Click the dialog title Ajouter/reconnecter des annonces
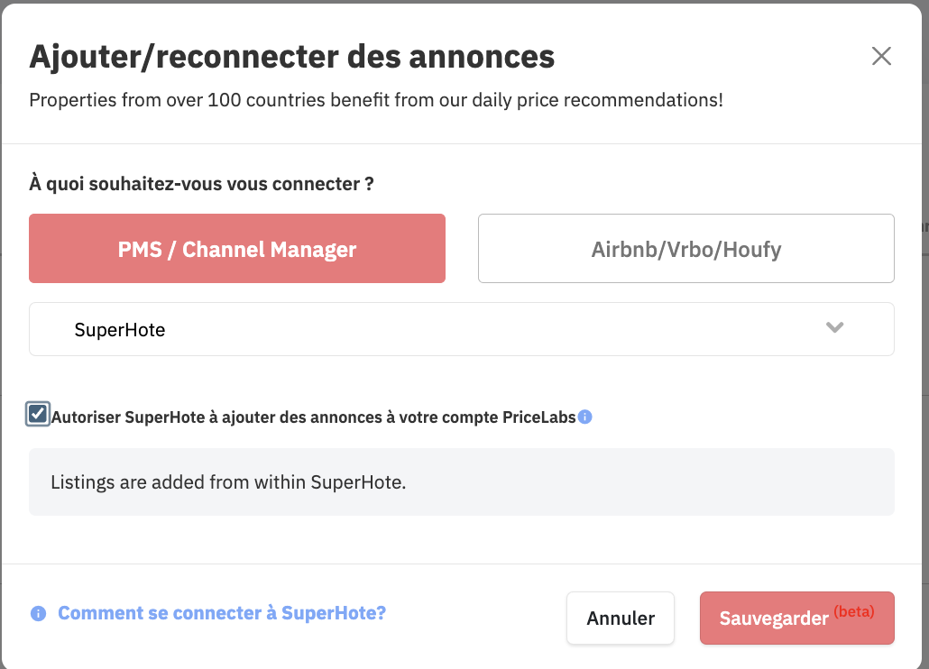 click(x=292, y=57)
